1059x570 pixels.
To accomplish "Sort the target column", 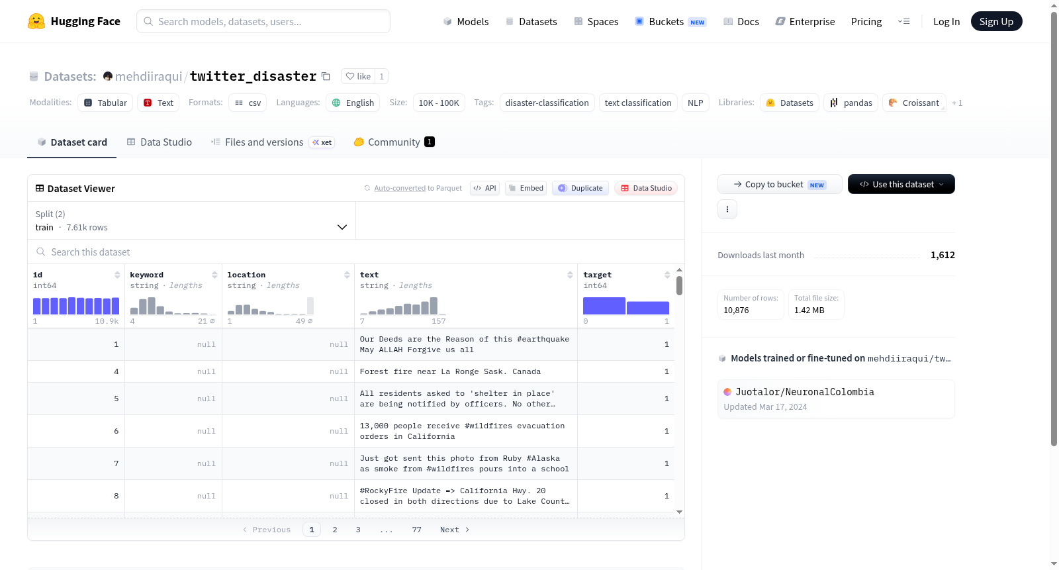I will coord(667,275).
